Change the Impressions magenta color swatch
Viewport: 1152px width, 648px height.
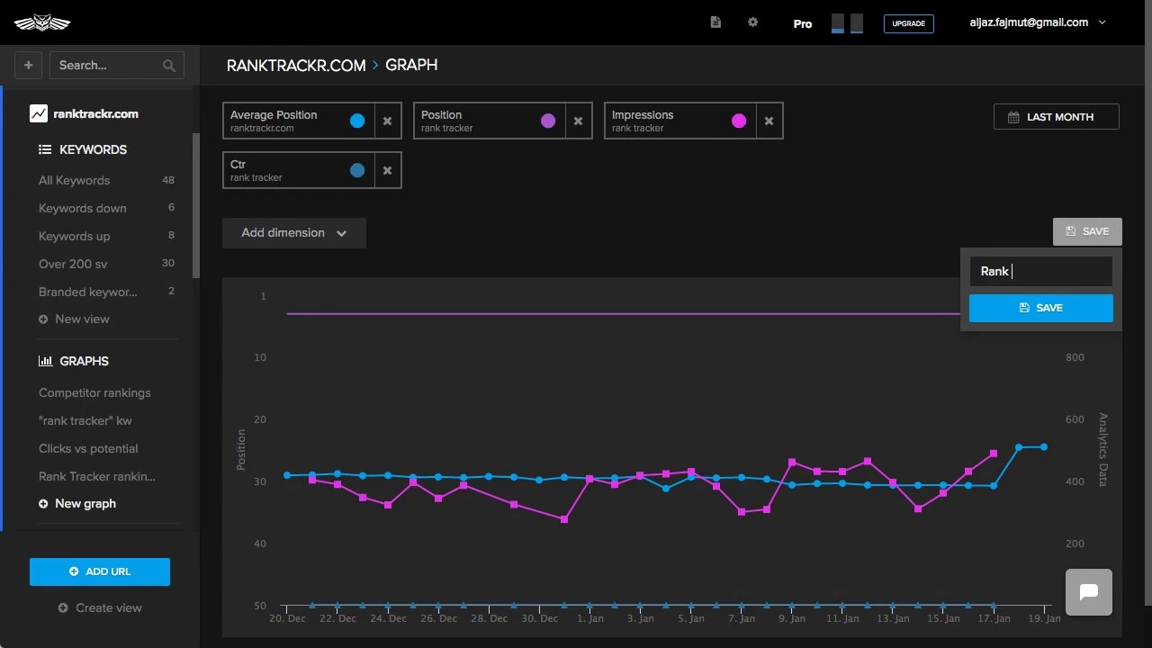739,121
